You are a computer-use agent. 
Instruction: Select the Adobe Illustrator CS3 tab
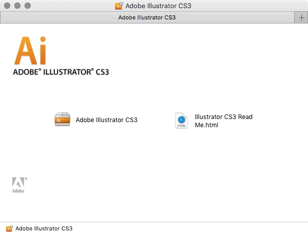147,17
